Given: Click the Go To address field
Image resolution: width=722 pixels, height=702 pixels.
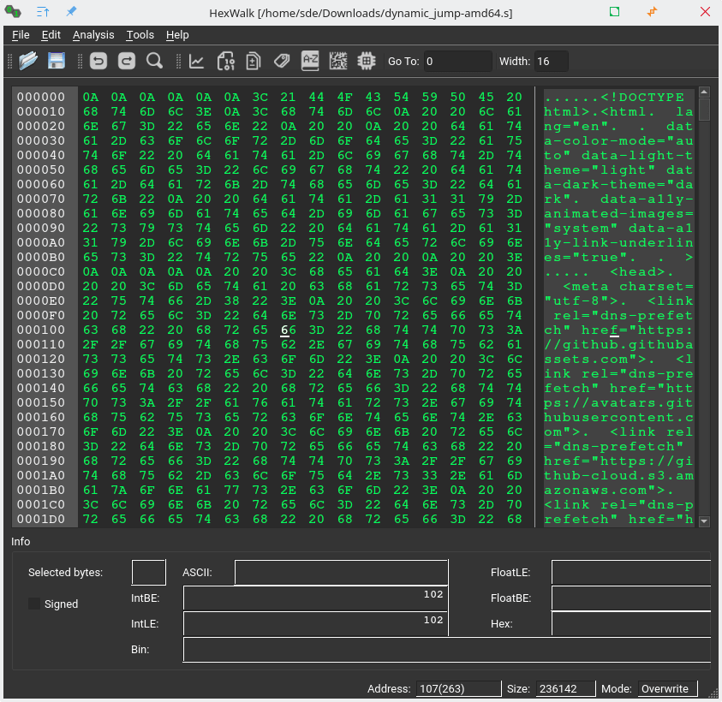Looking at the screenshot, I should pos(457,61).
